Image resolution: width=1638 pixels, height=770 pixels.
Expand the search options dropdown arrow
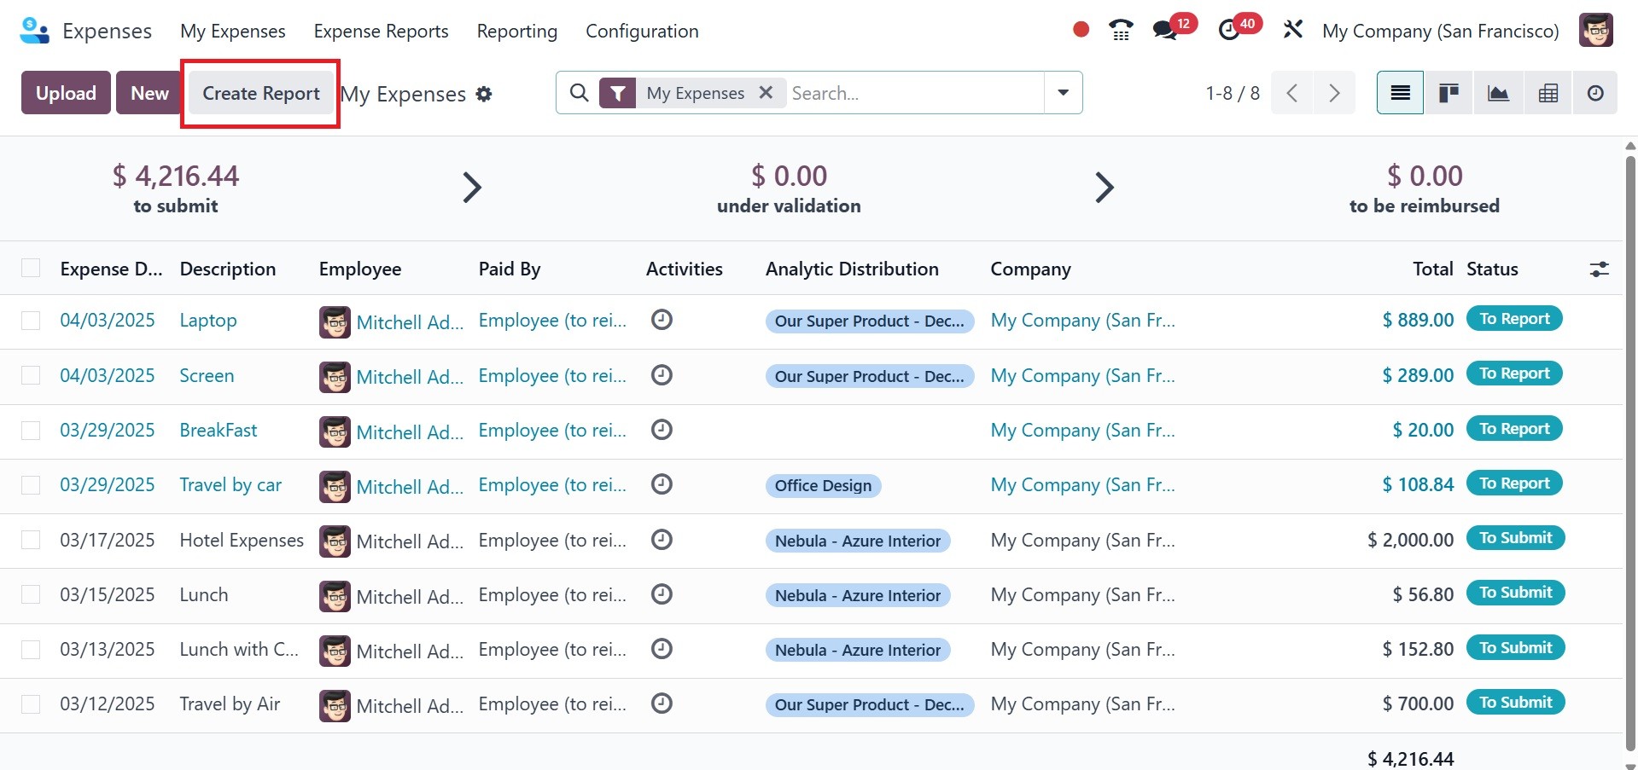(1063, 93)
